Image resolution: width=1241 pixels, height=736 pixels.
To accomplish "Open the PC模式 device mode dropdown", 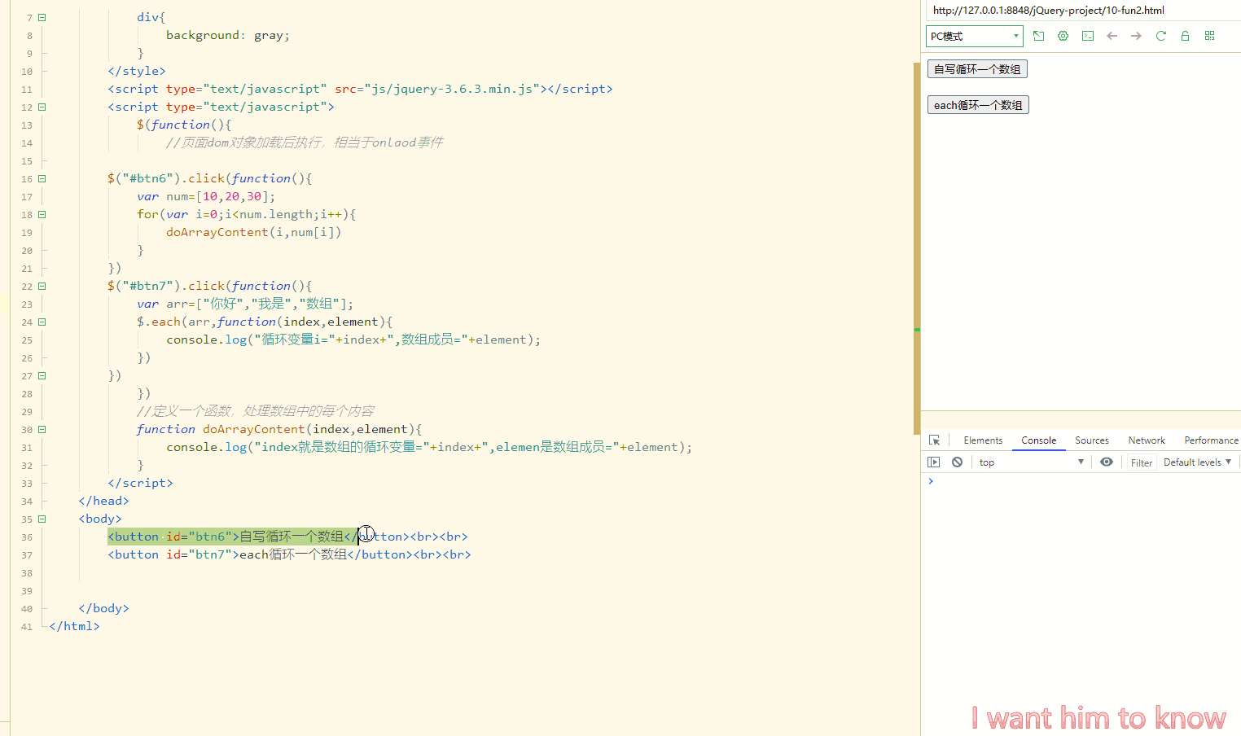I will [x=975, y=36].
